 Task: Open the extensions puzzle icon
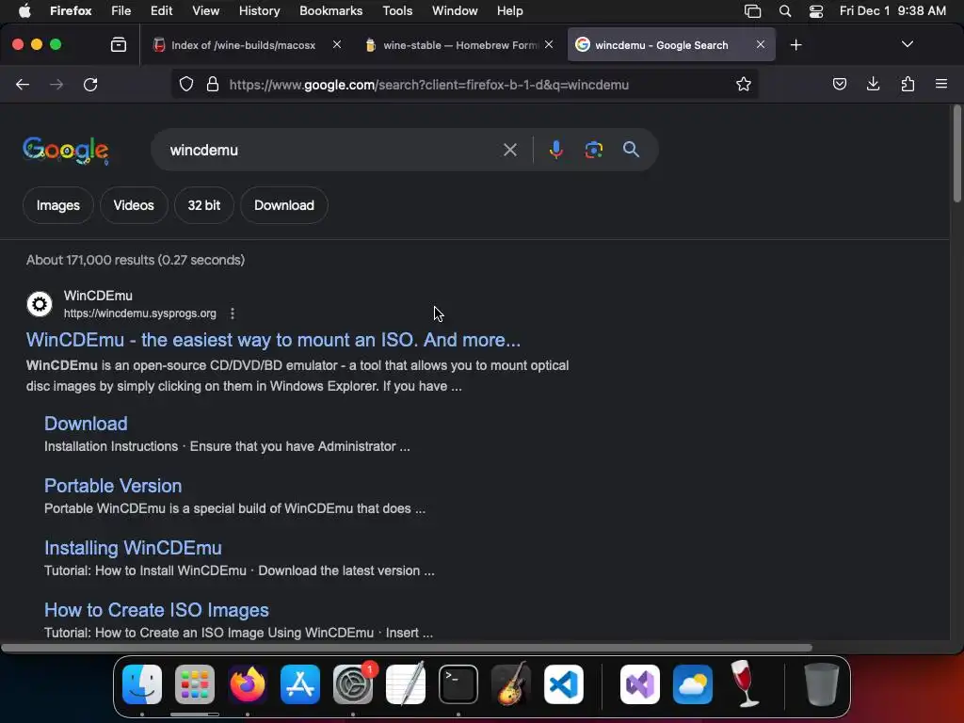[x=908, y=84]
